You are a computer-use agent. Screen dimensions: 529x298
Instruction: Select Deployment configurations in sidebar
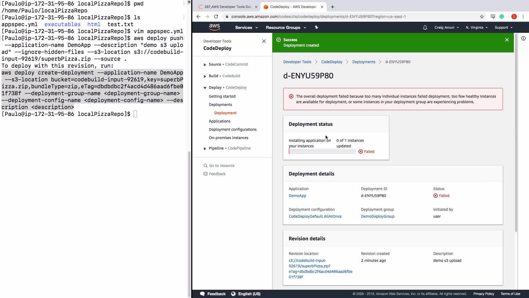(x=232, y=129)
